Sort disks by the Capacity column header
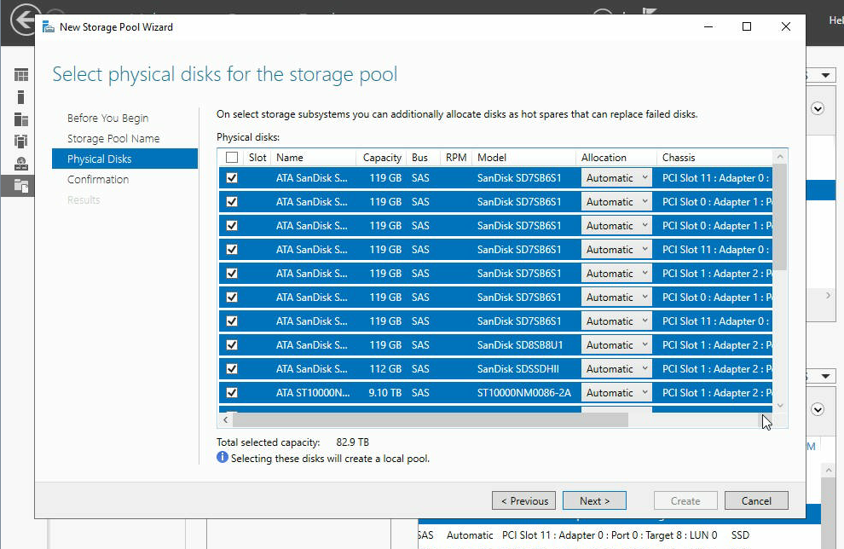 click(x=382, y=158)
